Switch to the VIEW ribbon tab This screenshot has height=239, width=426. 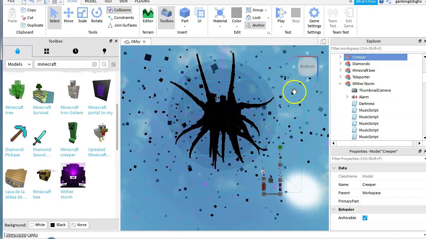pos(123,1)
